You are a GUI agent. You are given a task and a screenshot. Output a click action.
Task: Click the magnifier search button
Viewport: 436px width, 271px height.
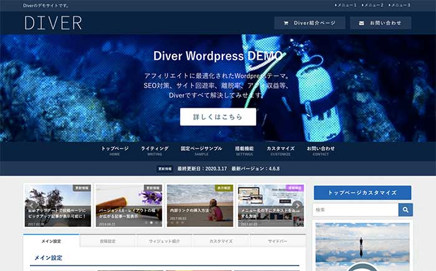click(x=405, y=210)
